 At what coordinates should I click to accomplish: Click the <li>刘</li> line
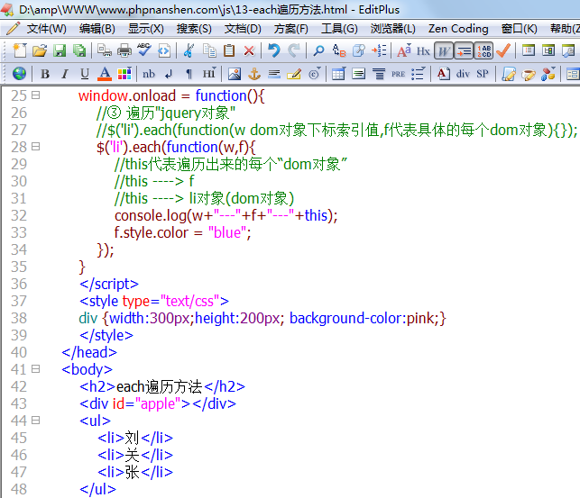click(135, 438)
